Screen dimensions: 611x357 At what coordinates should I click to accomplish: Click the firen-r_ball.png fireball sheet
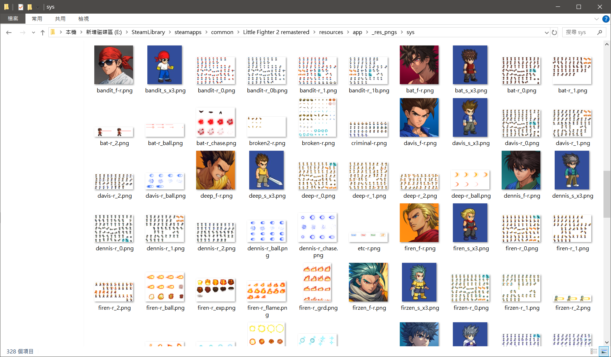click(x=165, y=287)
